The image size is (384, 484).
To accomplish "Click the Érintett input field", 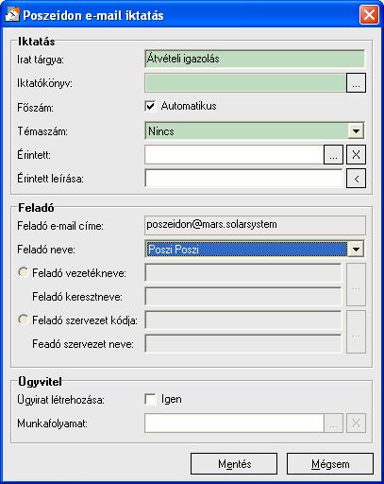I will point(234,155).
